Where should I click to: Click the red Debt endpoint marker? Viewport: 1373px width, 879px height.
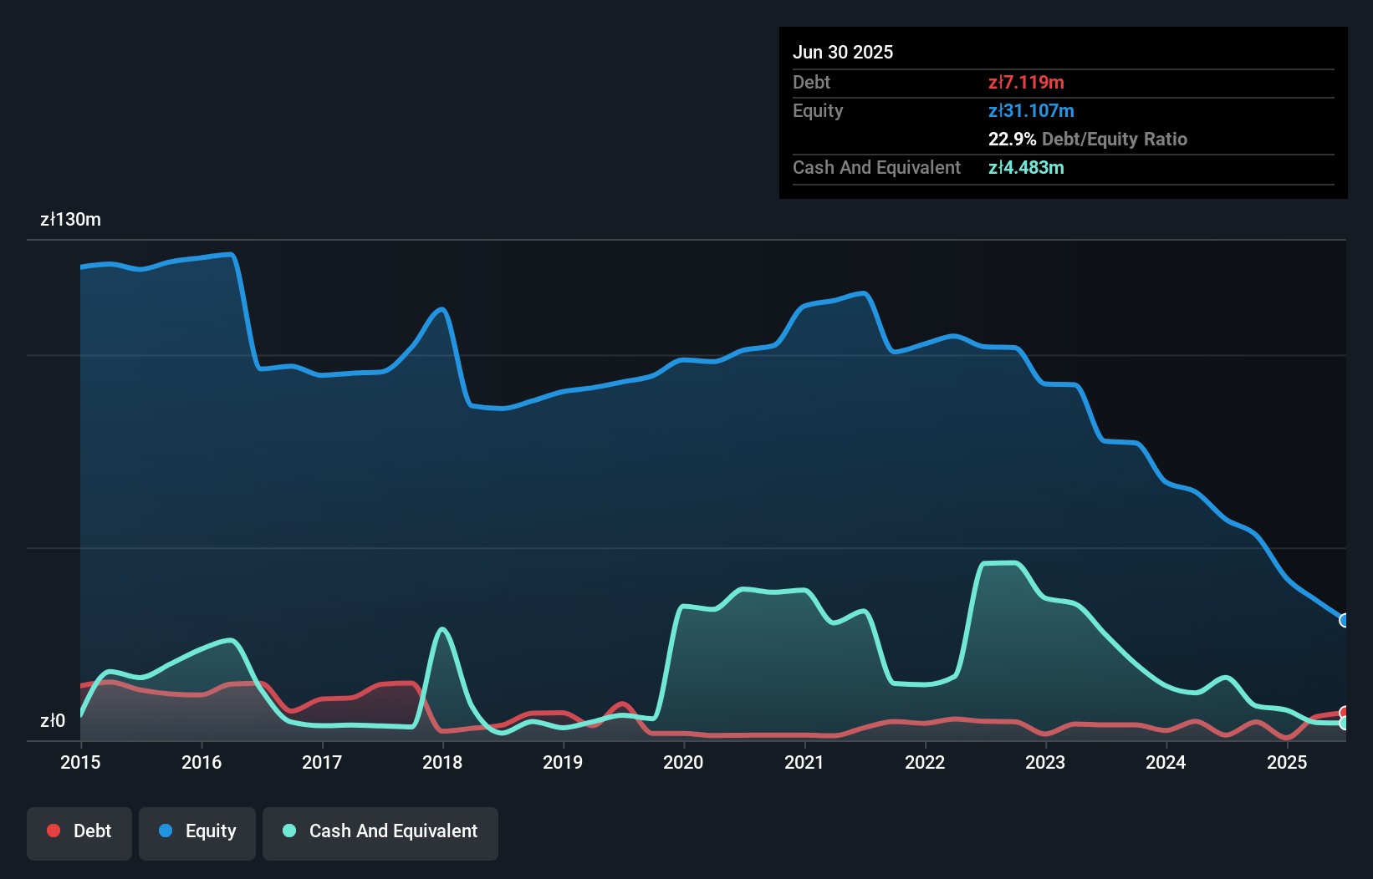[1344, 713]
